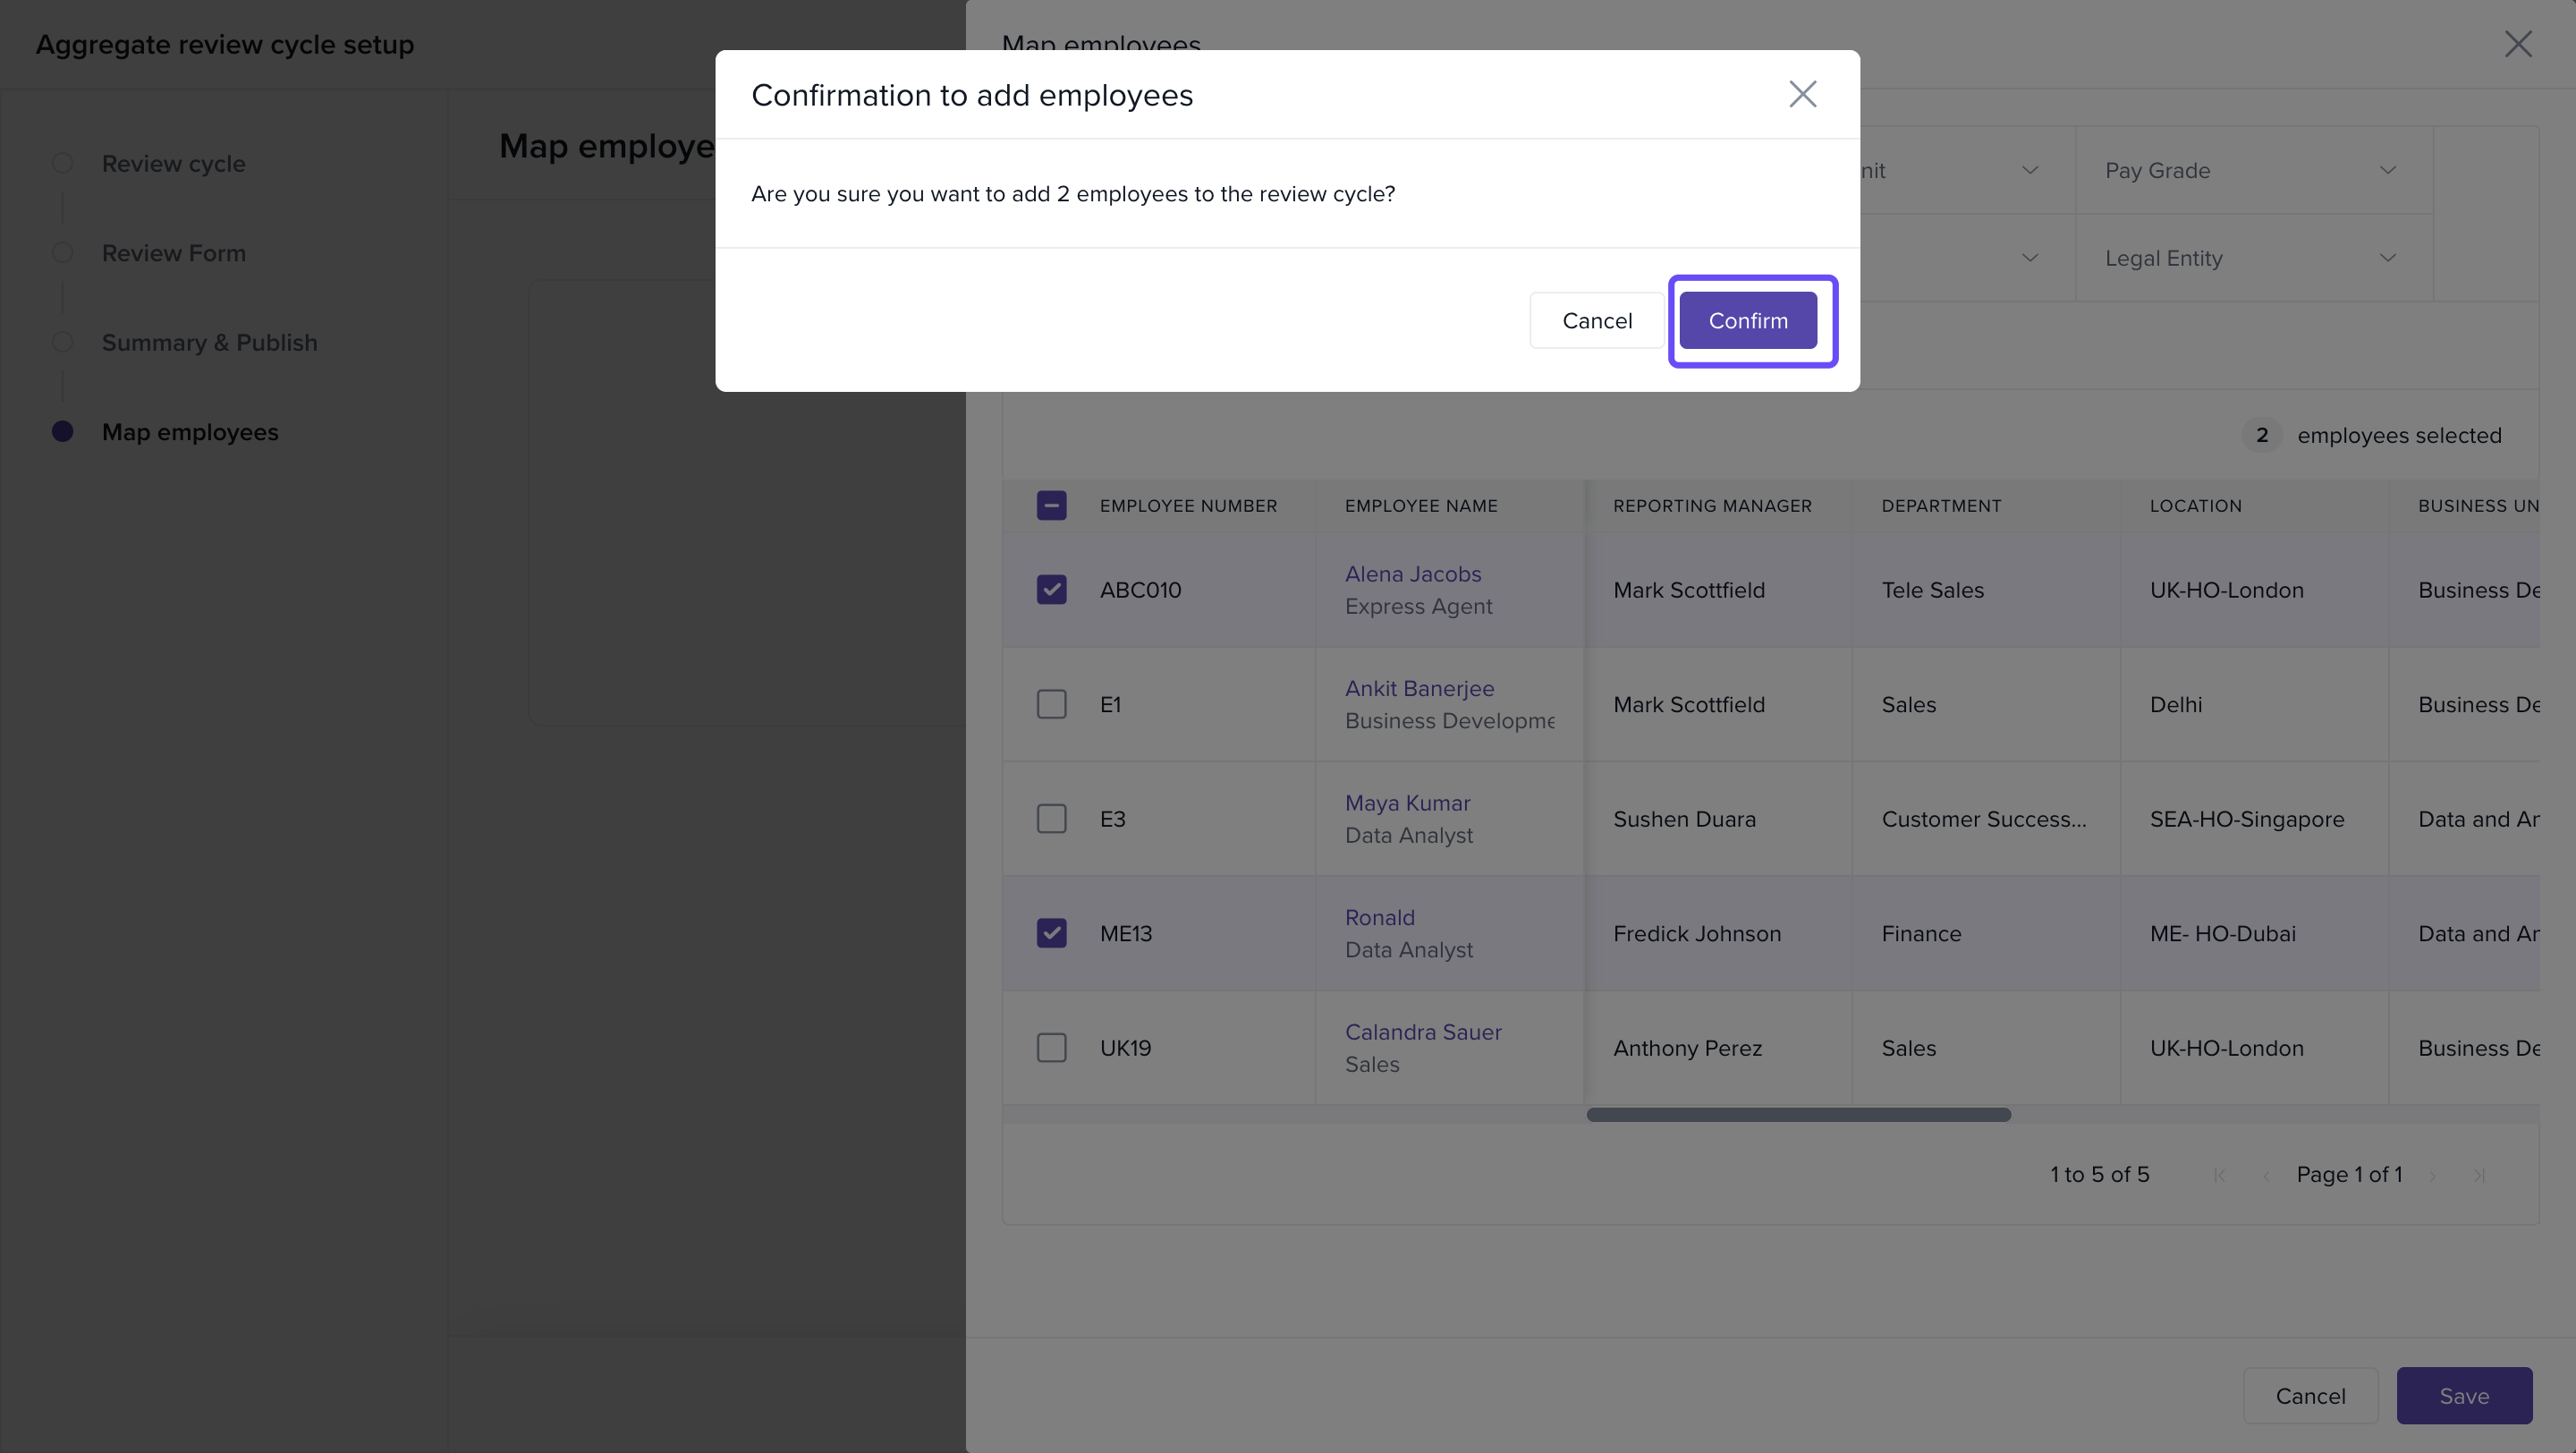This screenshot has width=2576, height=1453.
Task: Click the horizontal table scrollbar
Action: click(x=1797, y=1115)
